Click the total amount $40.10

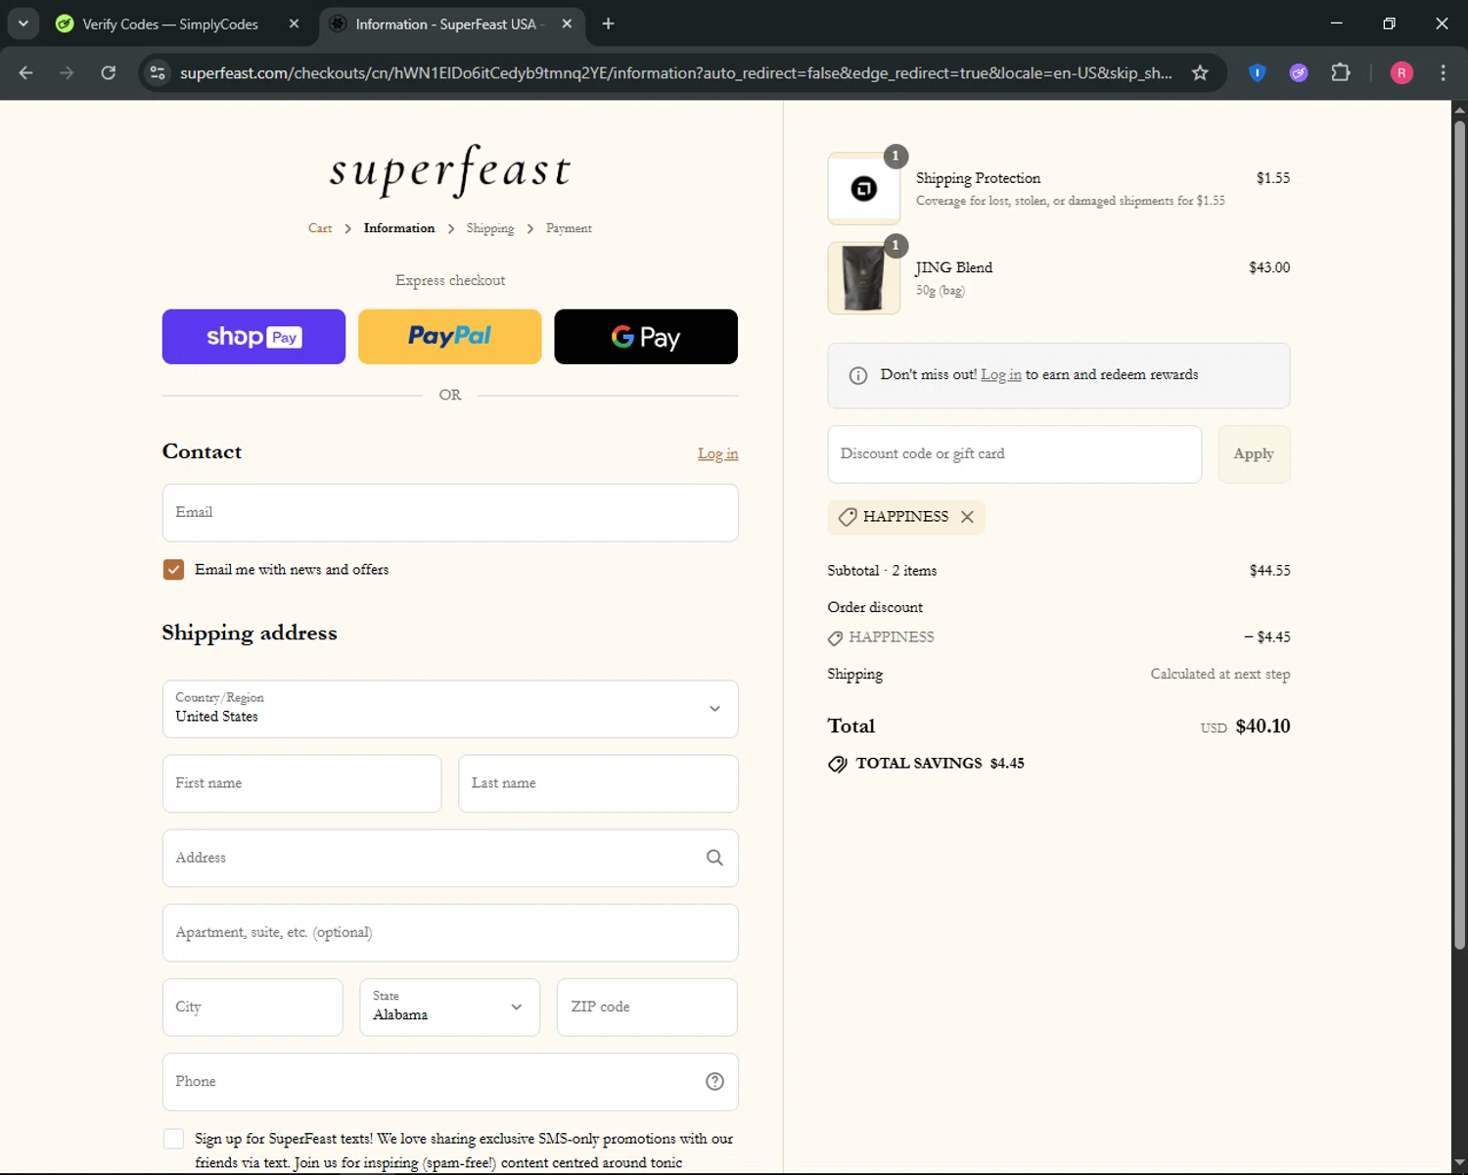pos(1262,727)
